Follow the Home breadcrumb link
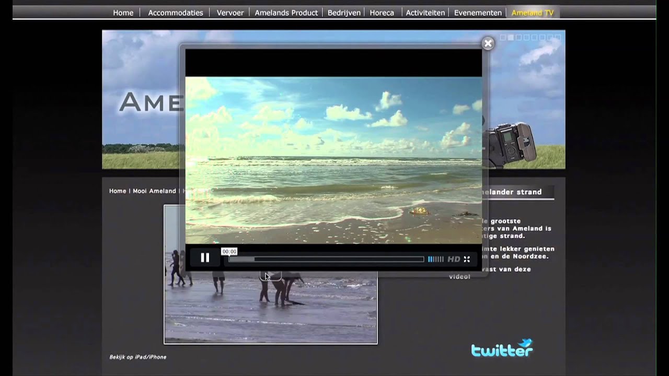The image size is (669, 376). (x=118, y=191)
